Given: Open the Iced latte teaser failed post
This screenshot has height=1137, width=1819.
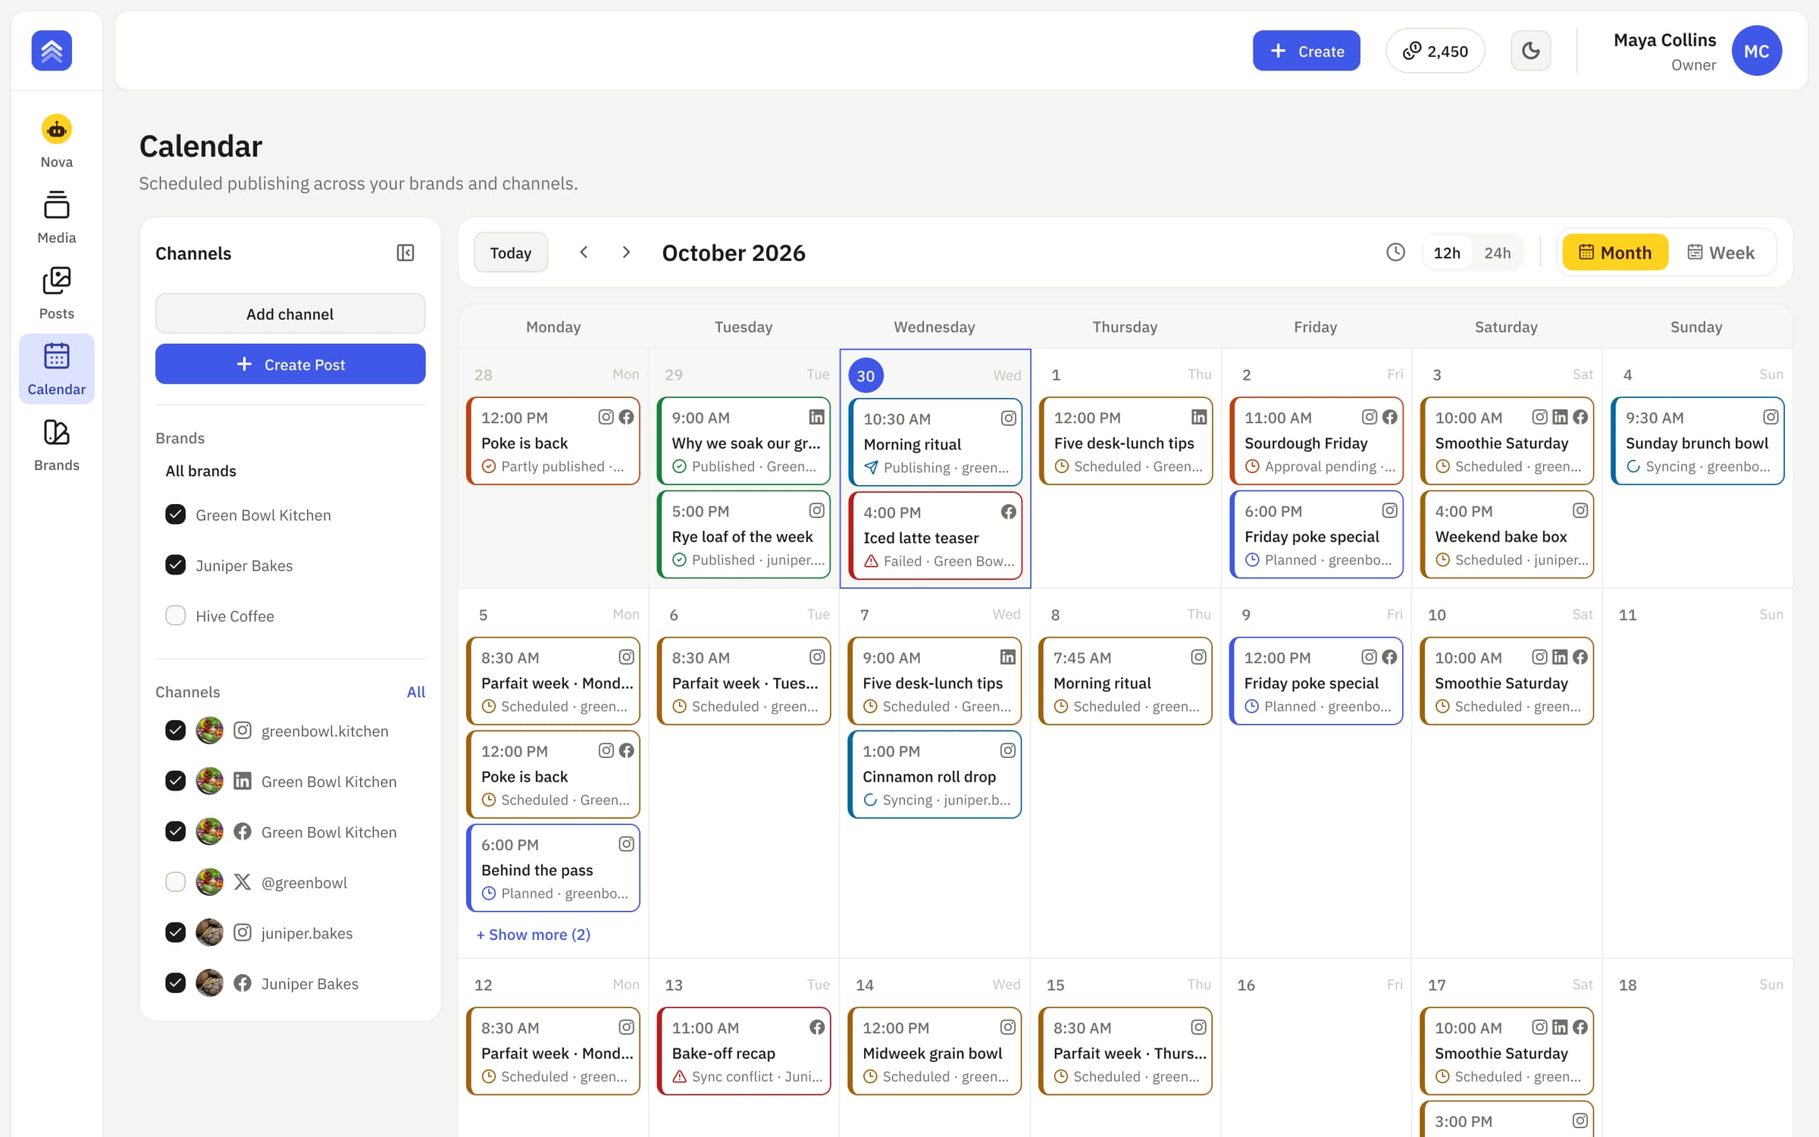Looking at the screenshot, I should pyautogui.click(x=935, y=537).
